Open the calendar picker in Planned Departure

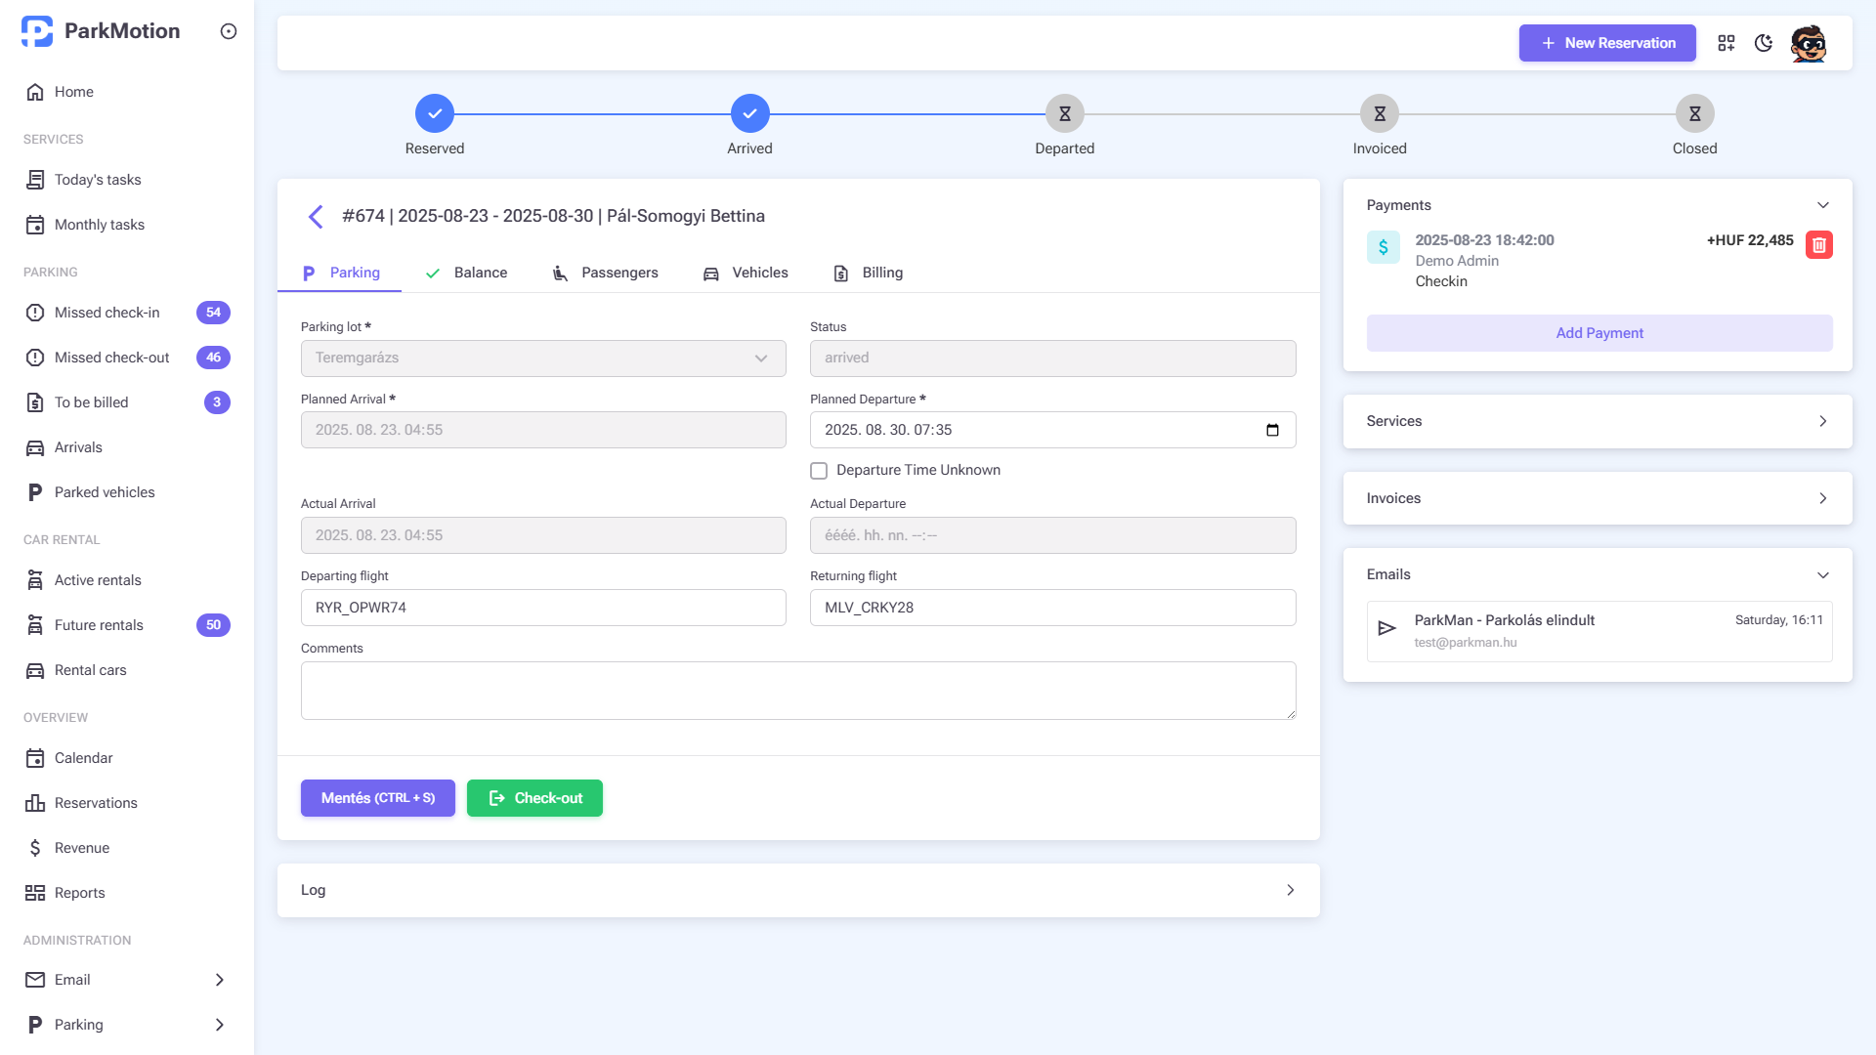[1272, 431]
